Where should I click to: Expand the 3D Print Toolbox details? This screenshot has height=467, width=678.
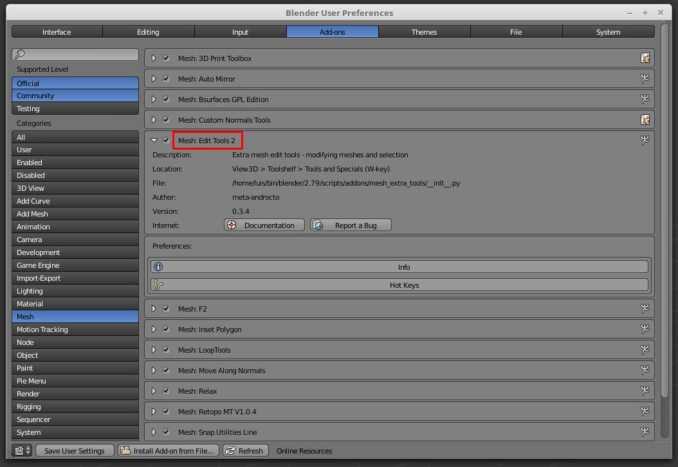pyautogui.click(x=154, y=58)
